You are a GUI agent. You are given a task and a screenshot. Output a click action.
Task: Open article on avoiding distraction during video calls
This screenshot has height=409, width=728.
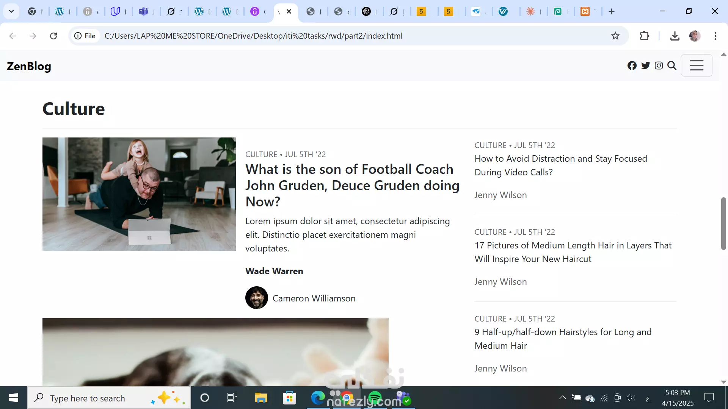tap(560, 165)
